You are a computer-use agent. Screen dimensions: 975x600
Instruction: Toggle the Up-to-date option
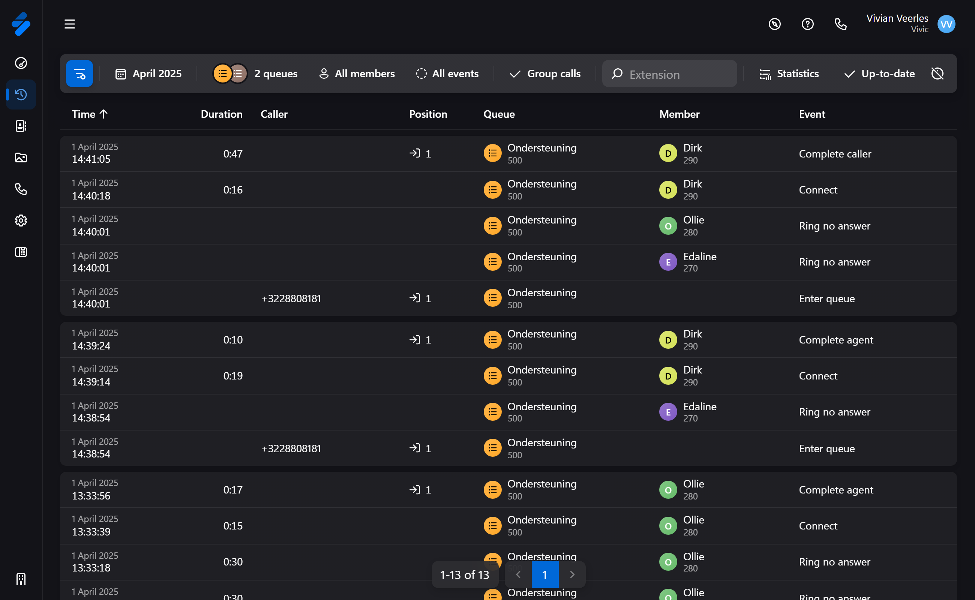pos(879,74)
